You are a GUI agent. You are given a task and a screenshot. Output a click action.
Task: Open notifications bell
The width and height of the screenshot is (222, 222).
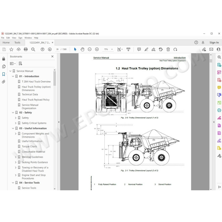click(203, 42)
